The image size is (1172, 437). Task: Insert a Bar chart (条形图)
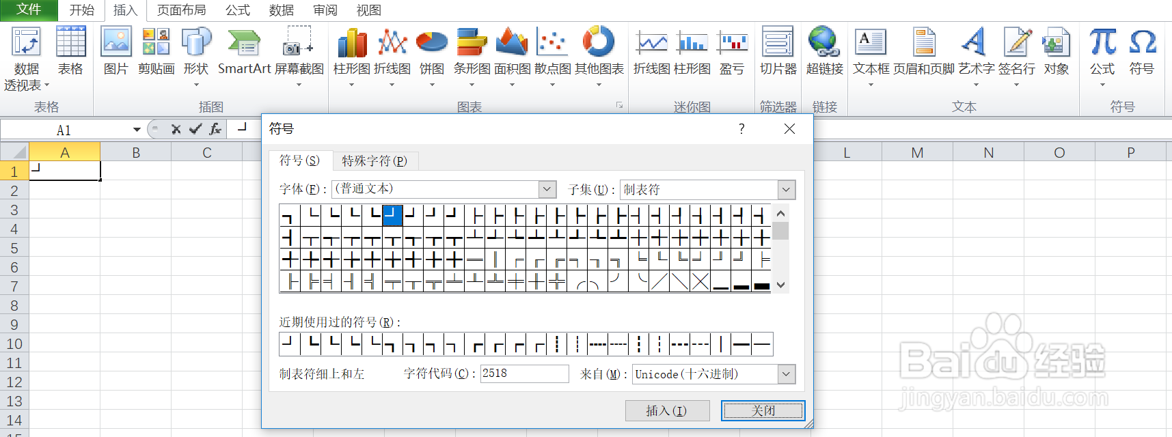(472, 57)
